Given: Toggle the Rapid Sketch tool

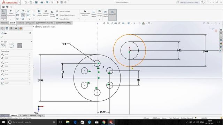Looking at the screenshot, I should (105, 14).
